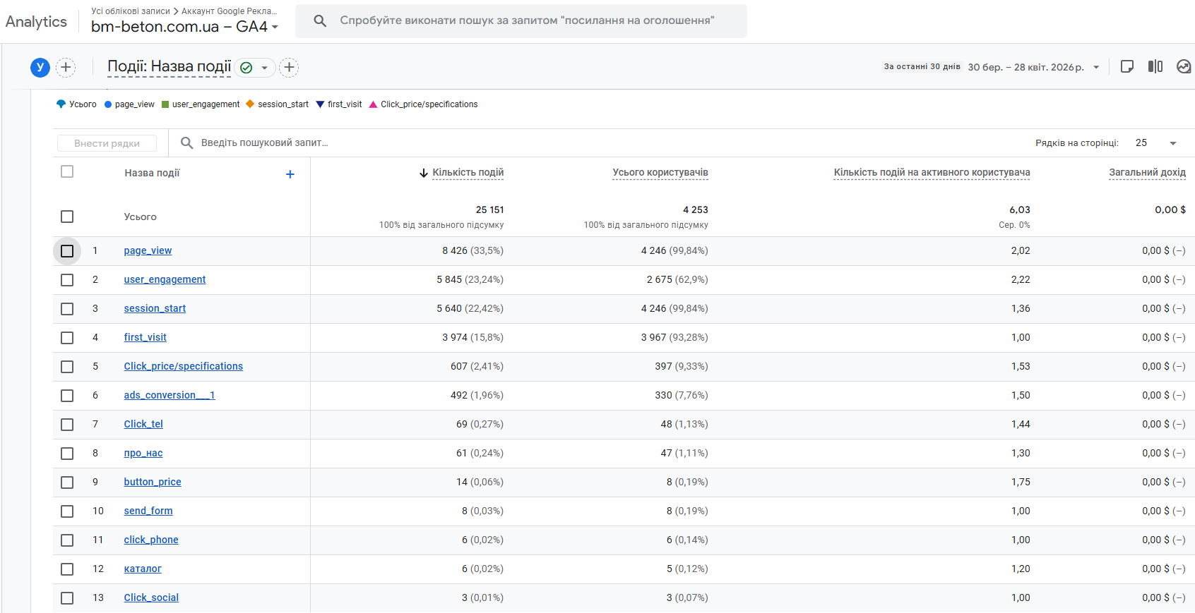Click the green user_engagement legend swatch
The width and height of the screenshot is (1195, 613).
pos(165,104)
